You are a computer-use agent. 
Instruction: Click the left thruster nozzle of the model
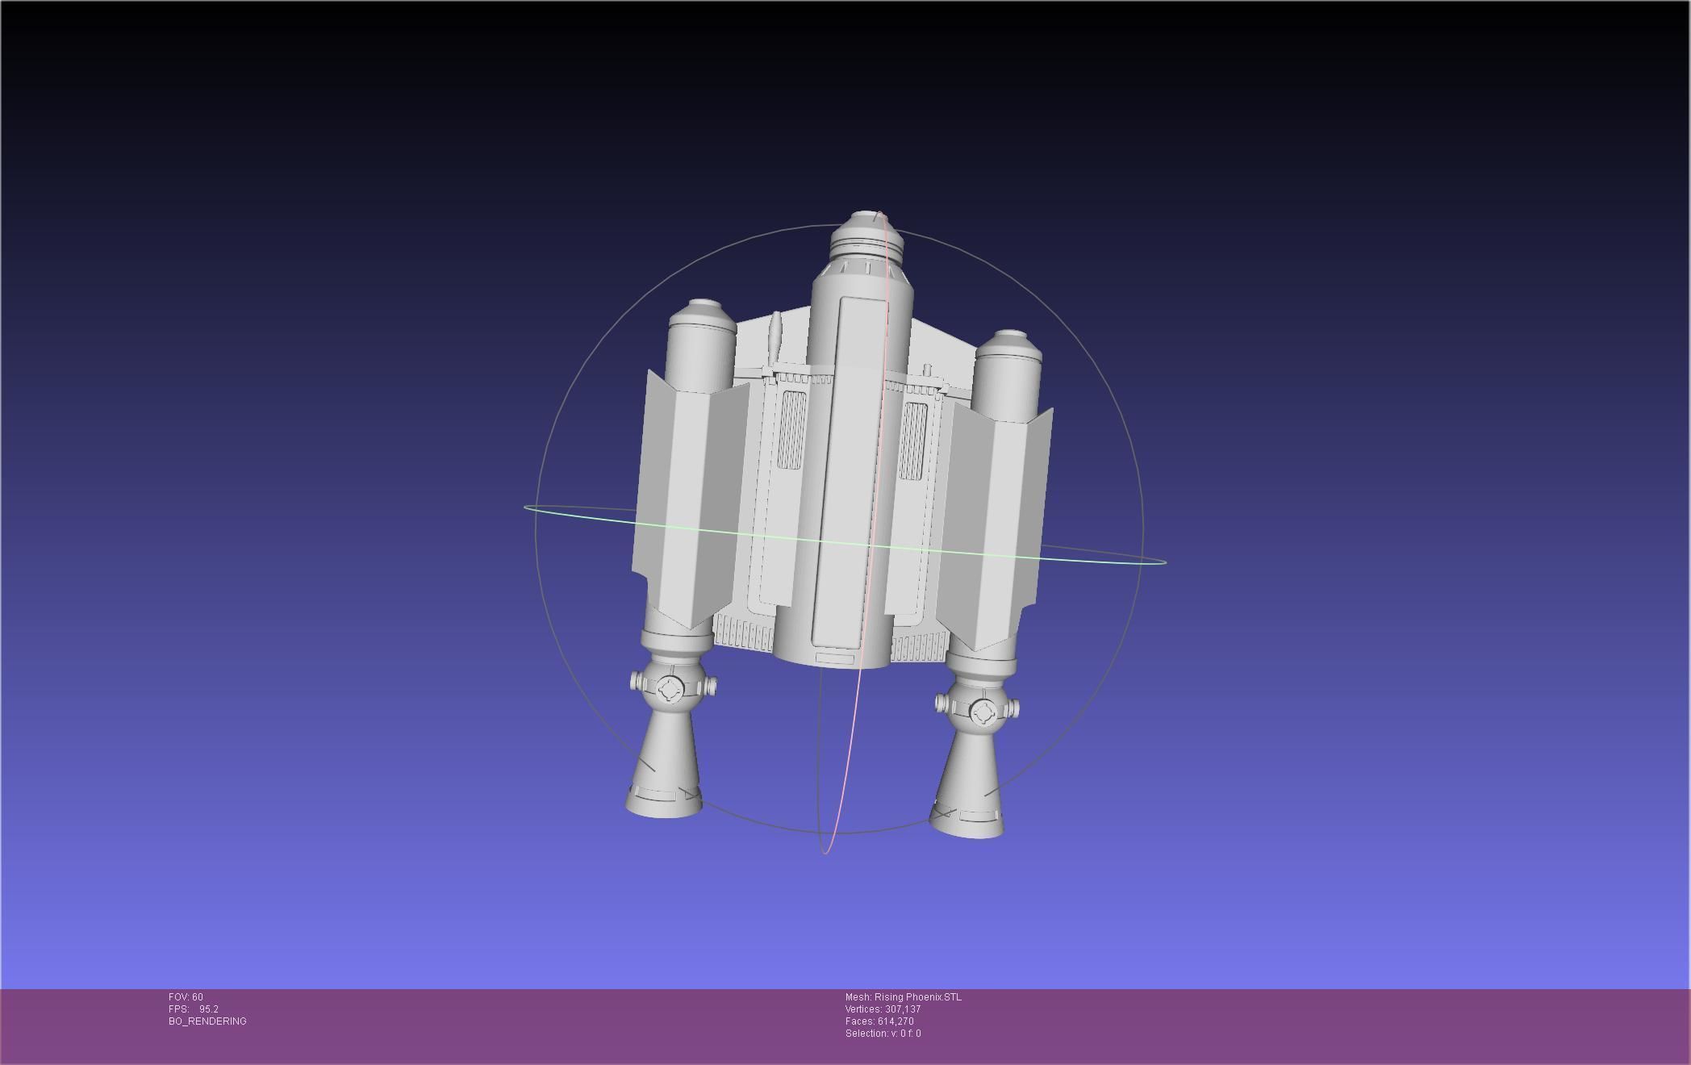tap(665, 766)
